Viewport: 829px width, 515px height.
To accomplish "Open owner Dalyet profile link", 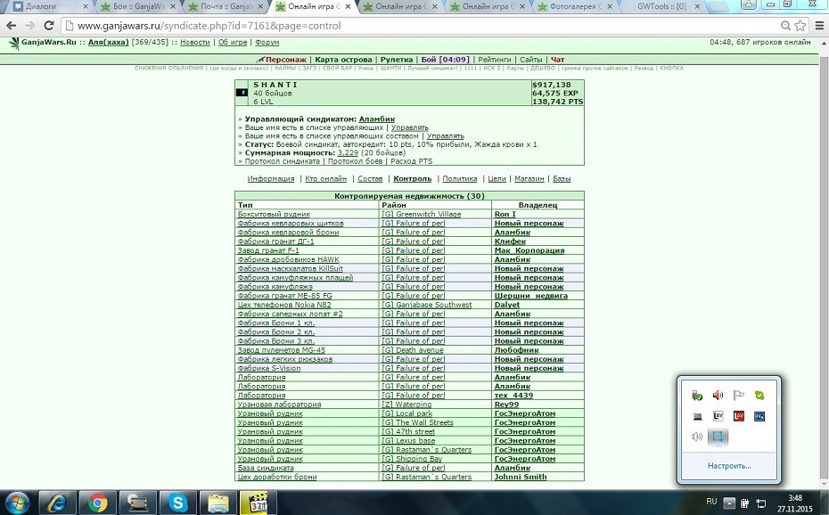I will tap(507, 305).
